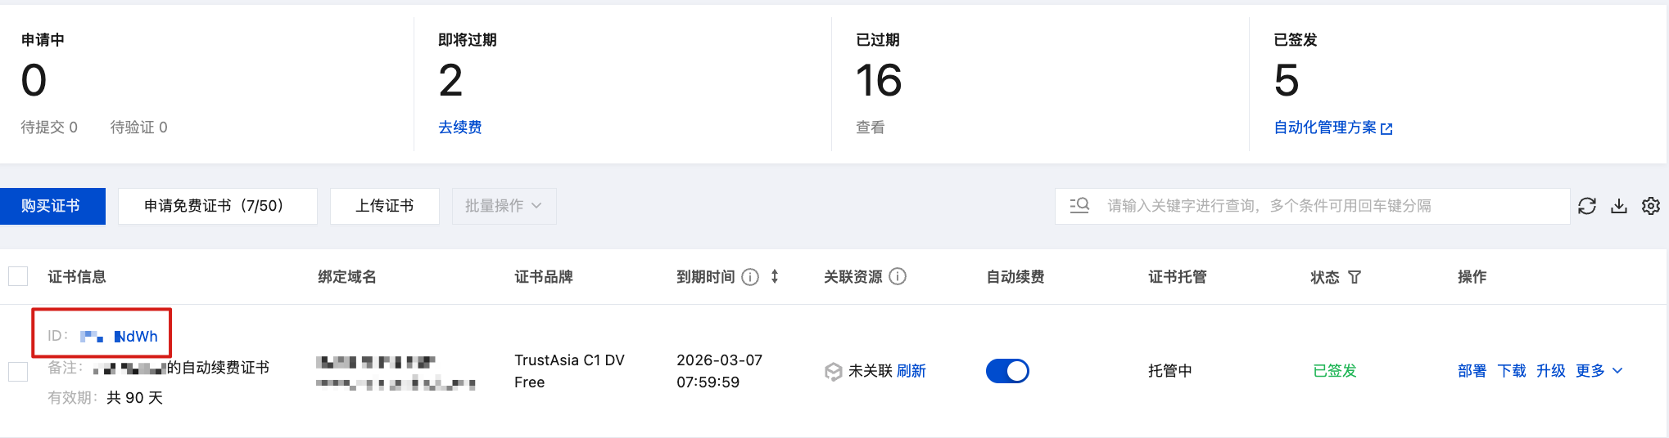Screen dimensions: 1669x438
Task: Click the 购买证书 button
Action: coord(52,206)
